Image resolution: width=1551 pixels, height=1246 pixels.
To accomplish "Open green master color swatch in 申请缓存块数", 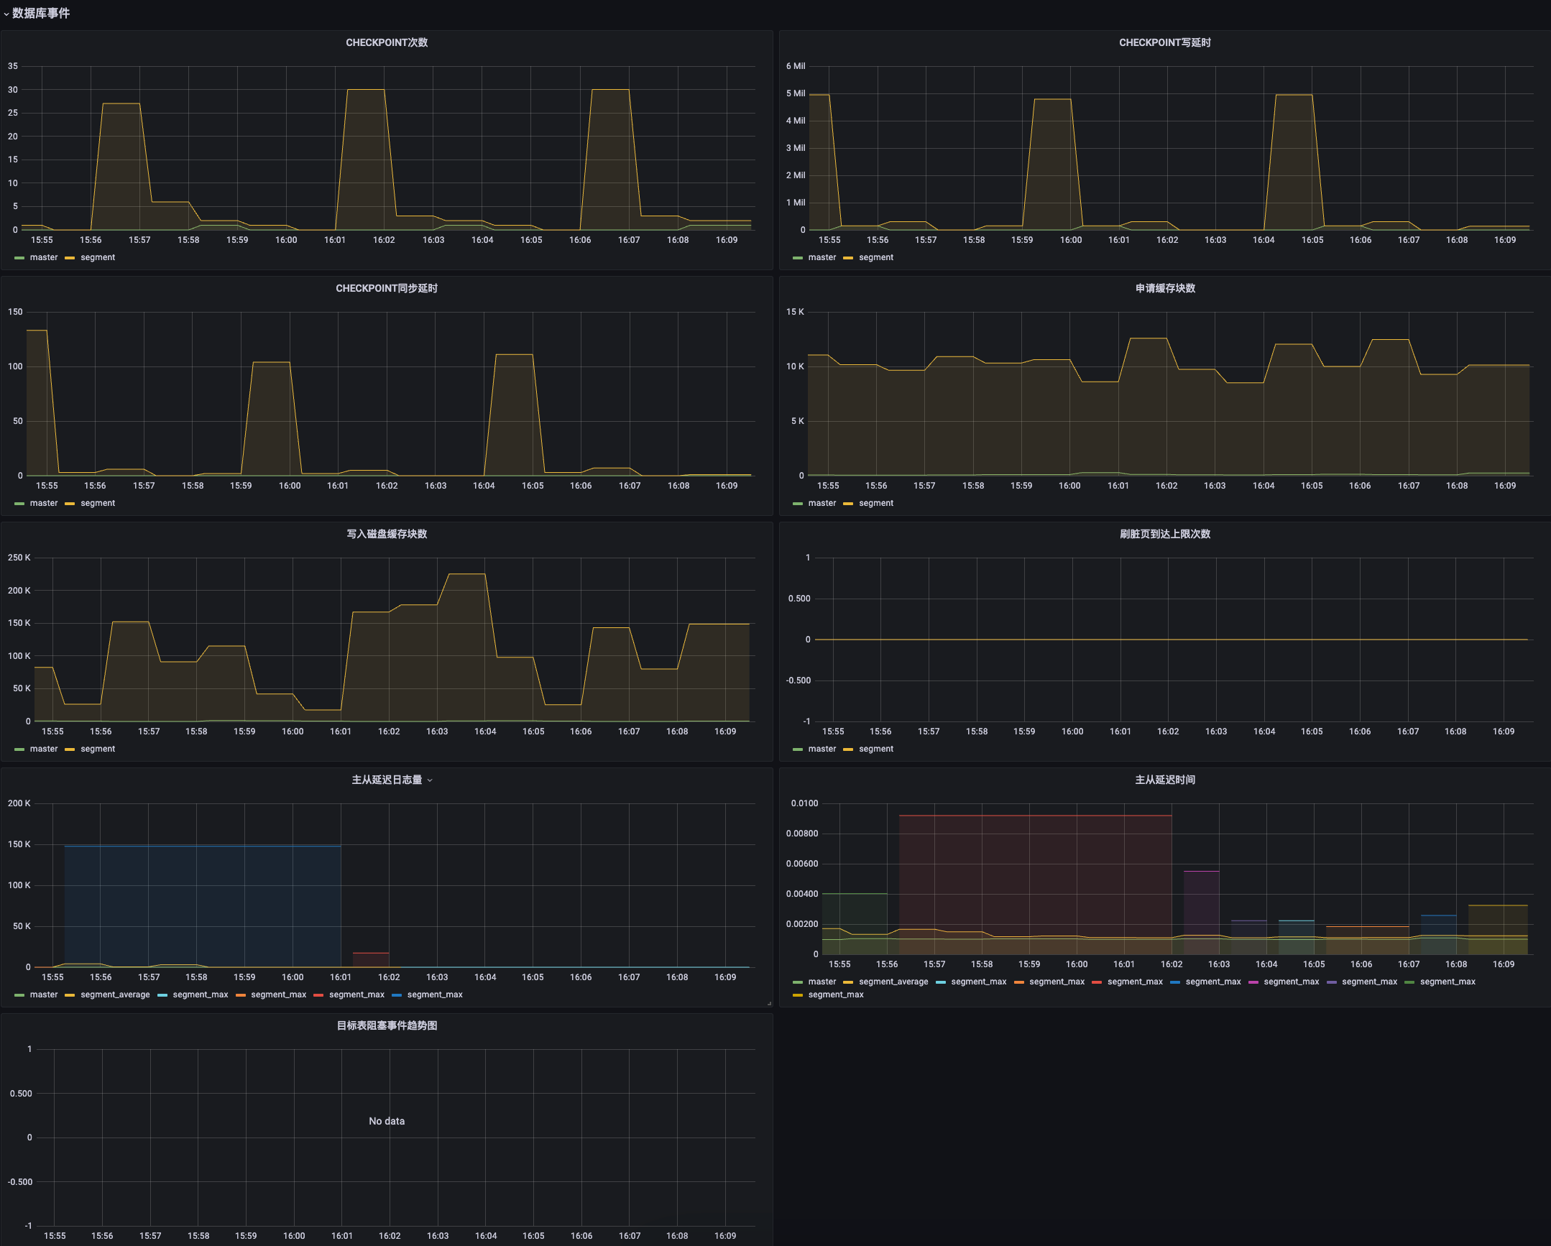I will (797, 504).
